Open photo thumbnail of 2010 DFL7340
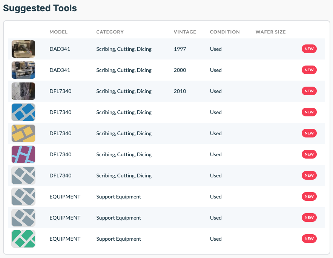Image resolution: width=333 pixels, height=258 pixels. click(x=23, y=91)
